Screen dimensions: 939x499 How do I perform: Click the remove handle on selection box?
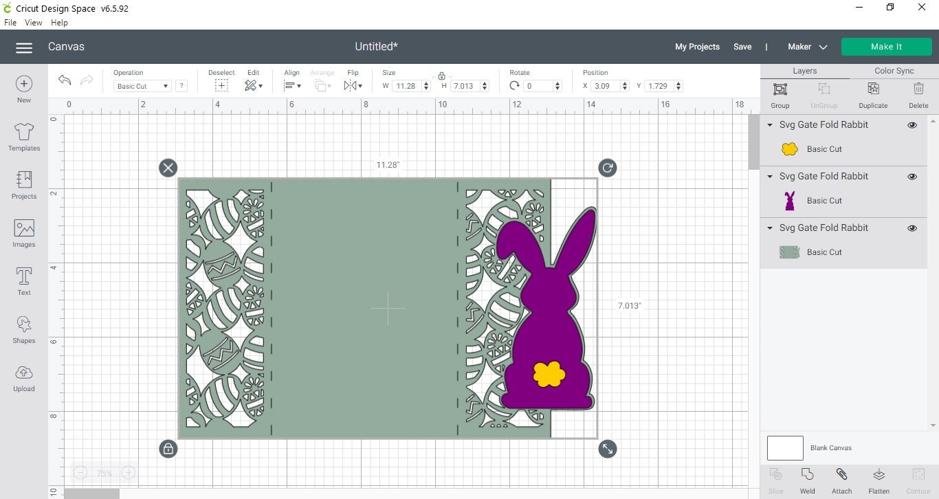tap(168, 168)
